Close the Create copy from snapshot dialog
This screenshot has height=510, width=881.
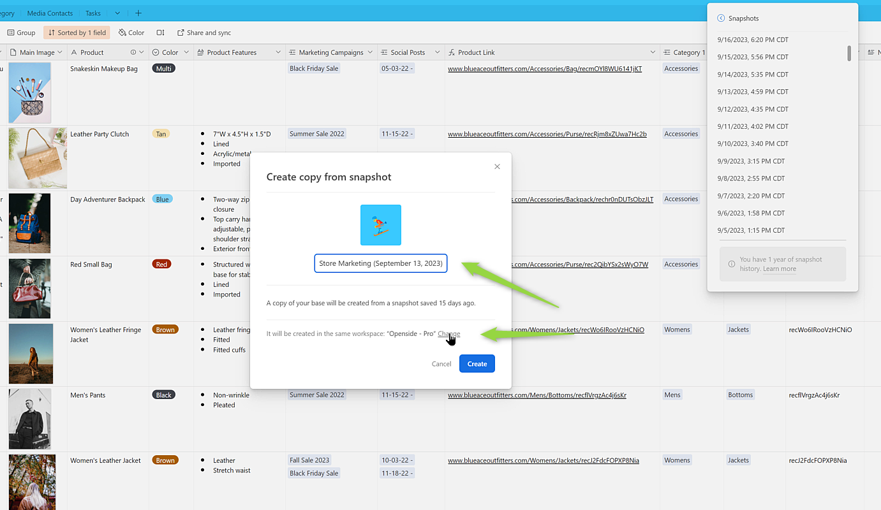pos(497,167)
